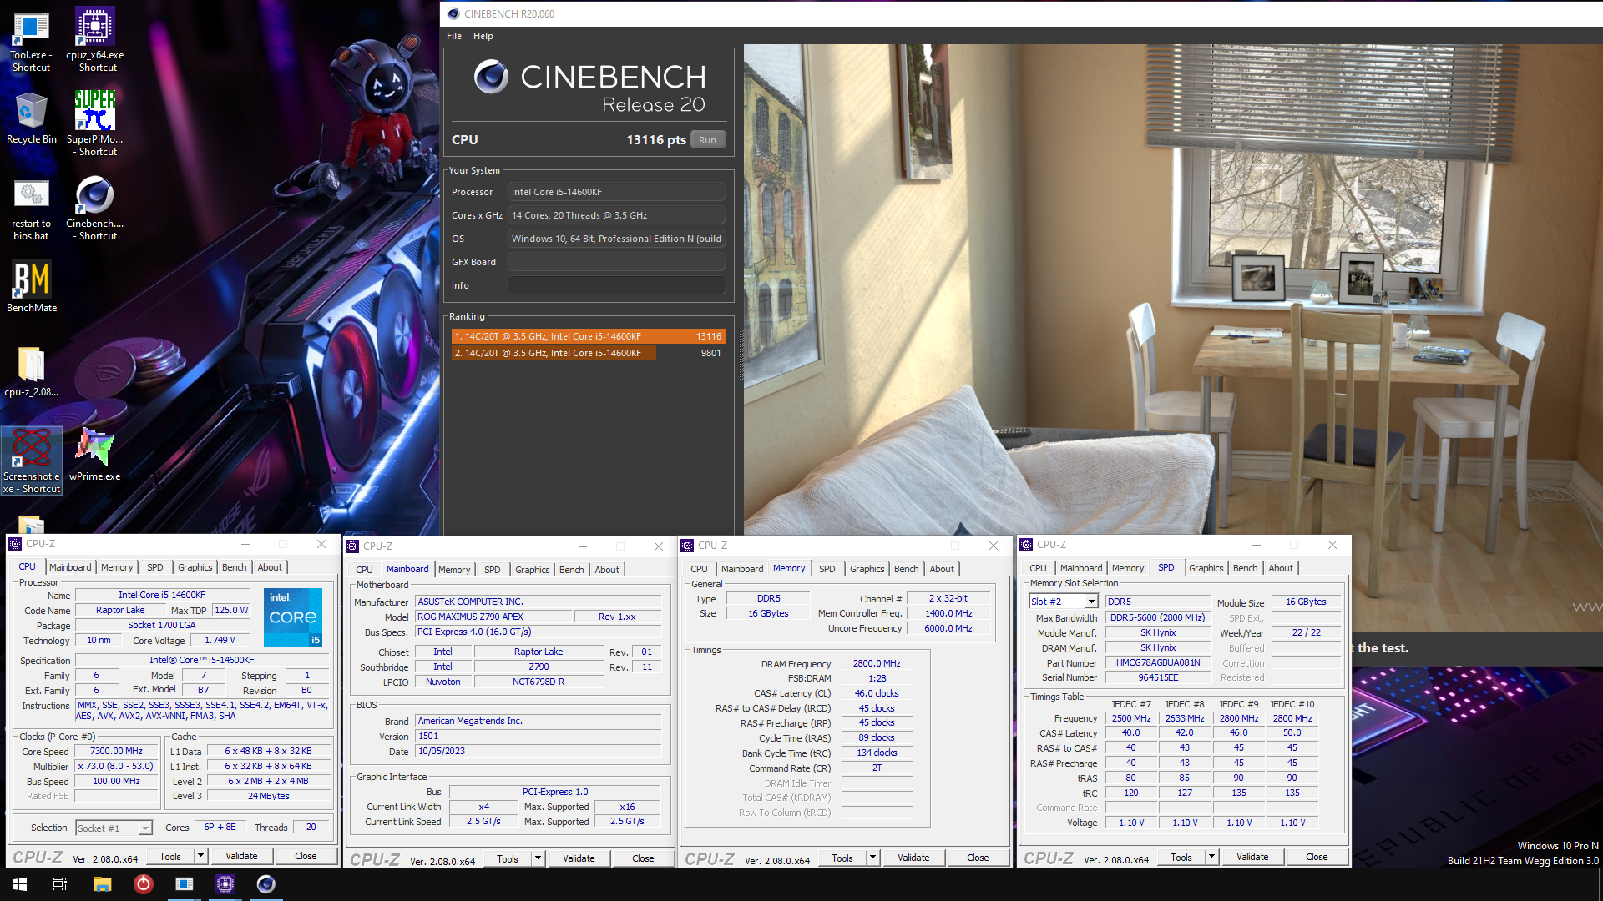The height and width of the screenshot is (901, 1603).
Task: Open File Explorer from the taskbar
Action: point(102,884)
